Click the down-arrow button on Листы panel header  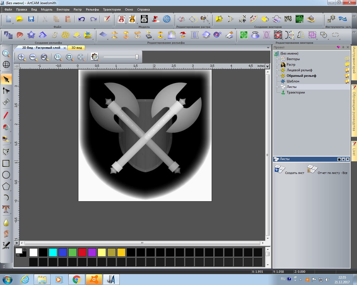pyautogui.click(x=343, y=159)
